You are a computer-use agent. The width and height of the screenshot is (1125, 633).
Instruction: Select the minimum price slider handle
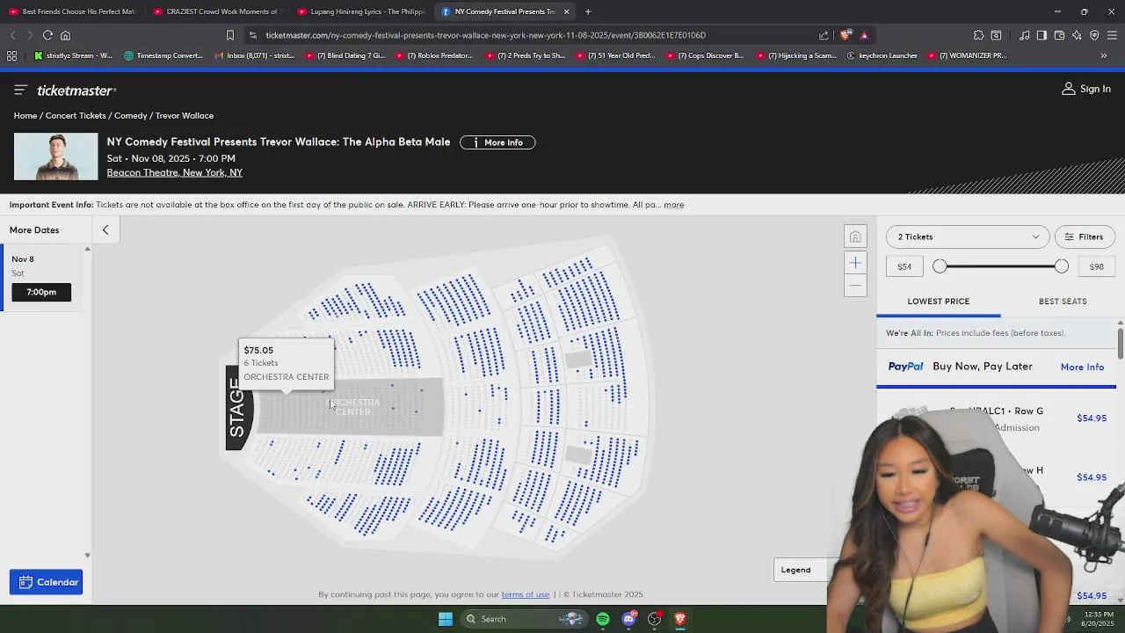[940, 266]
